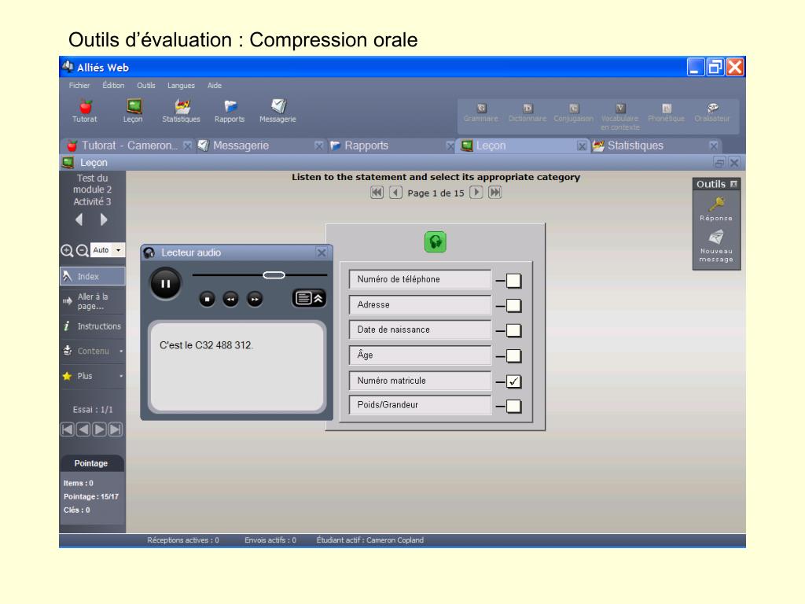The height and width of the screenshot is (604, 805).
Task: Open the Leçon toolbar icon
Action: click(134, 106)
